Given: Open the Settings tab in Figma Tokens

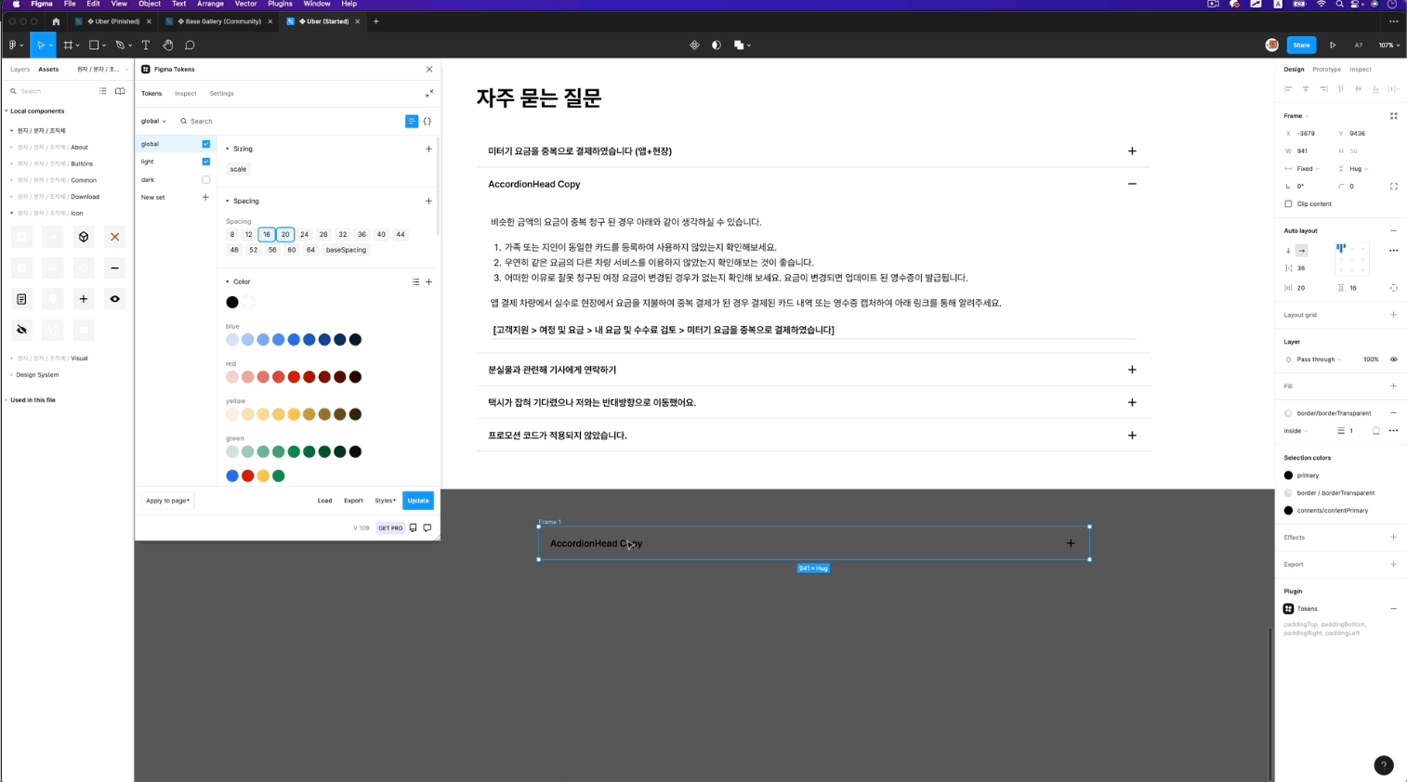Looking at the screenshot, I should tap(221, 94).
